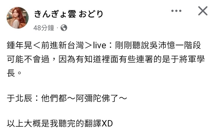
Task: Click the 阿彌陀佛了 phrase in the quote
Action: click(x=97, y=98)
